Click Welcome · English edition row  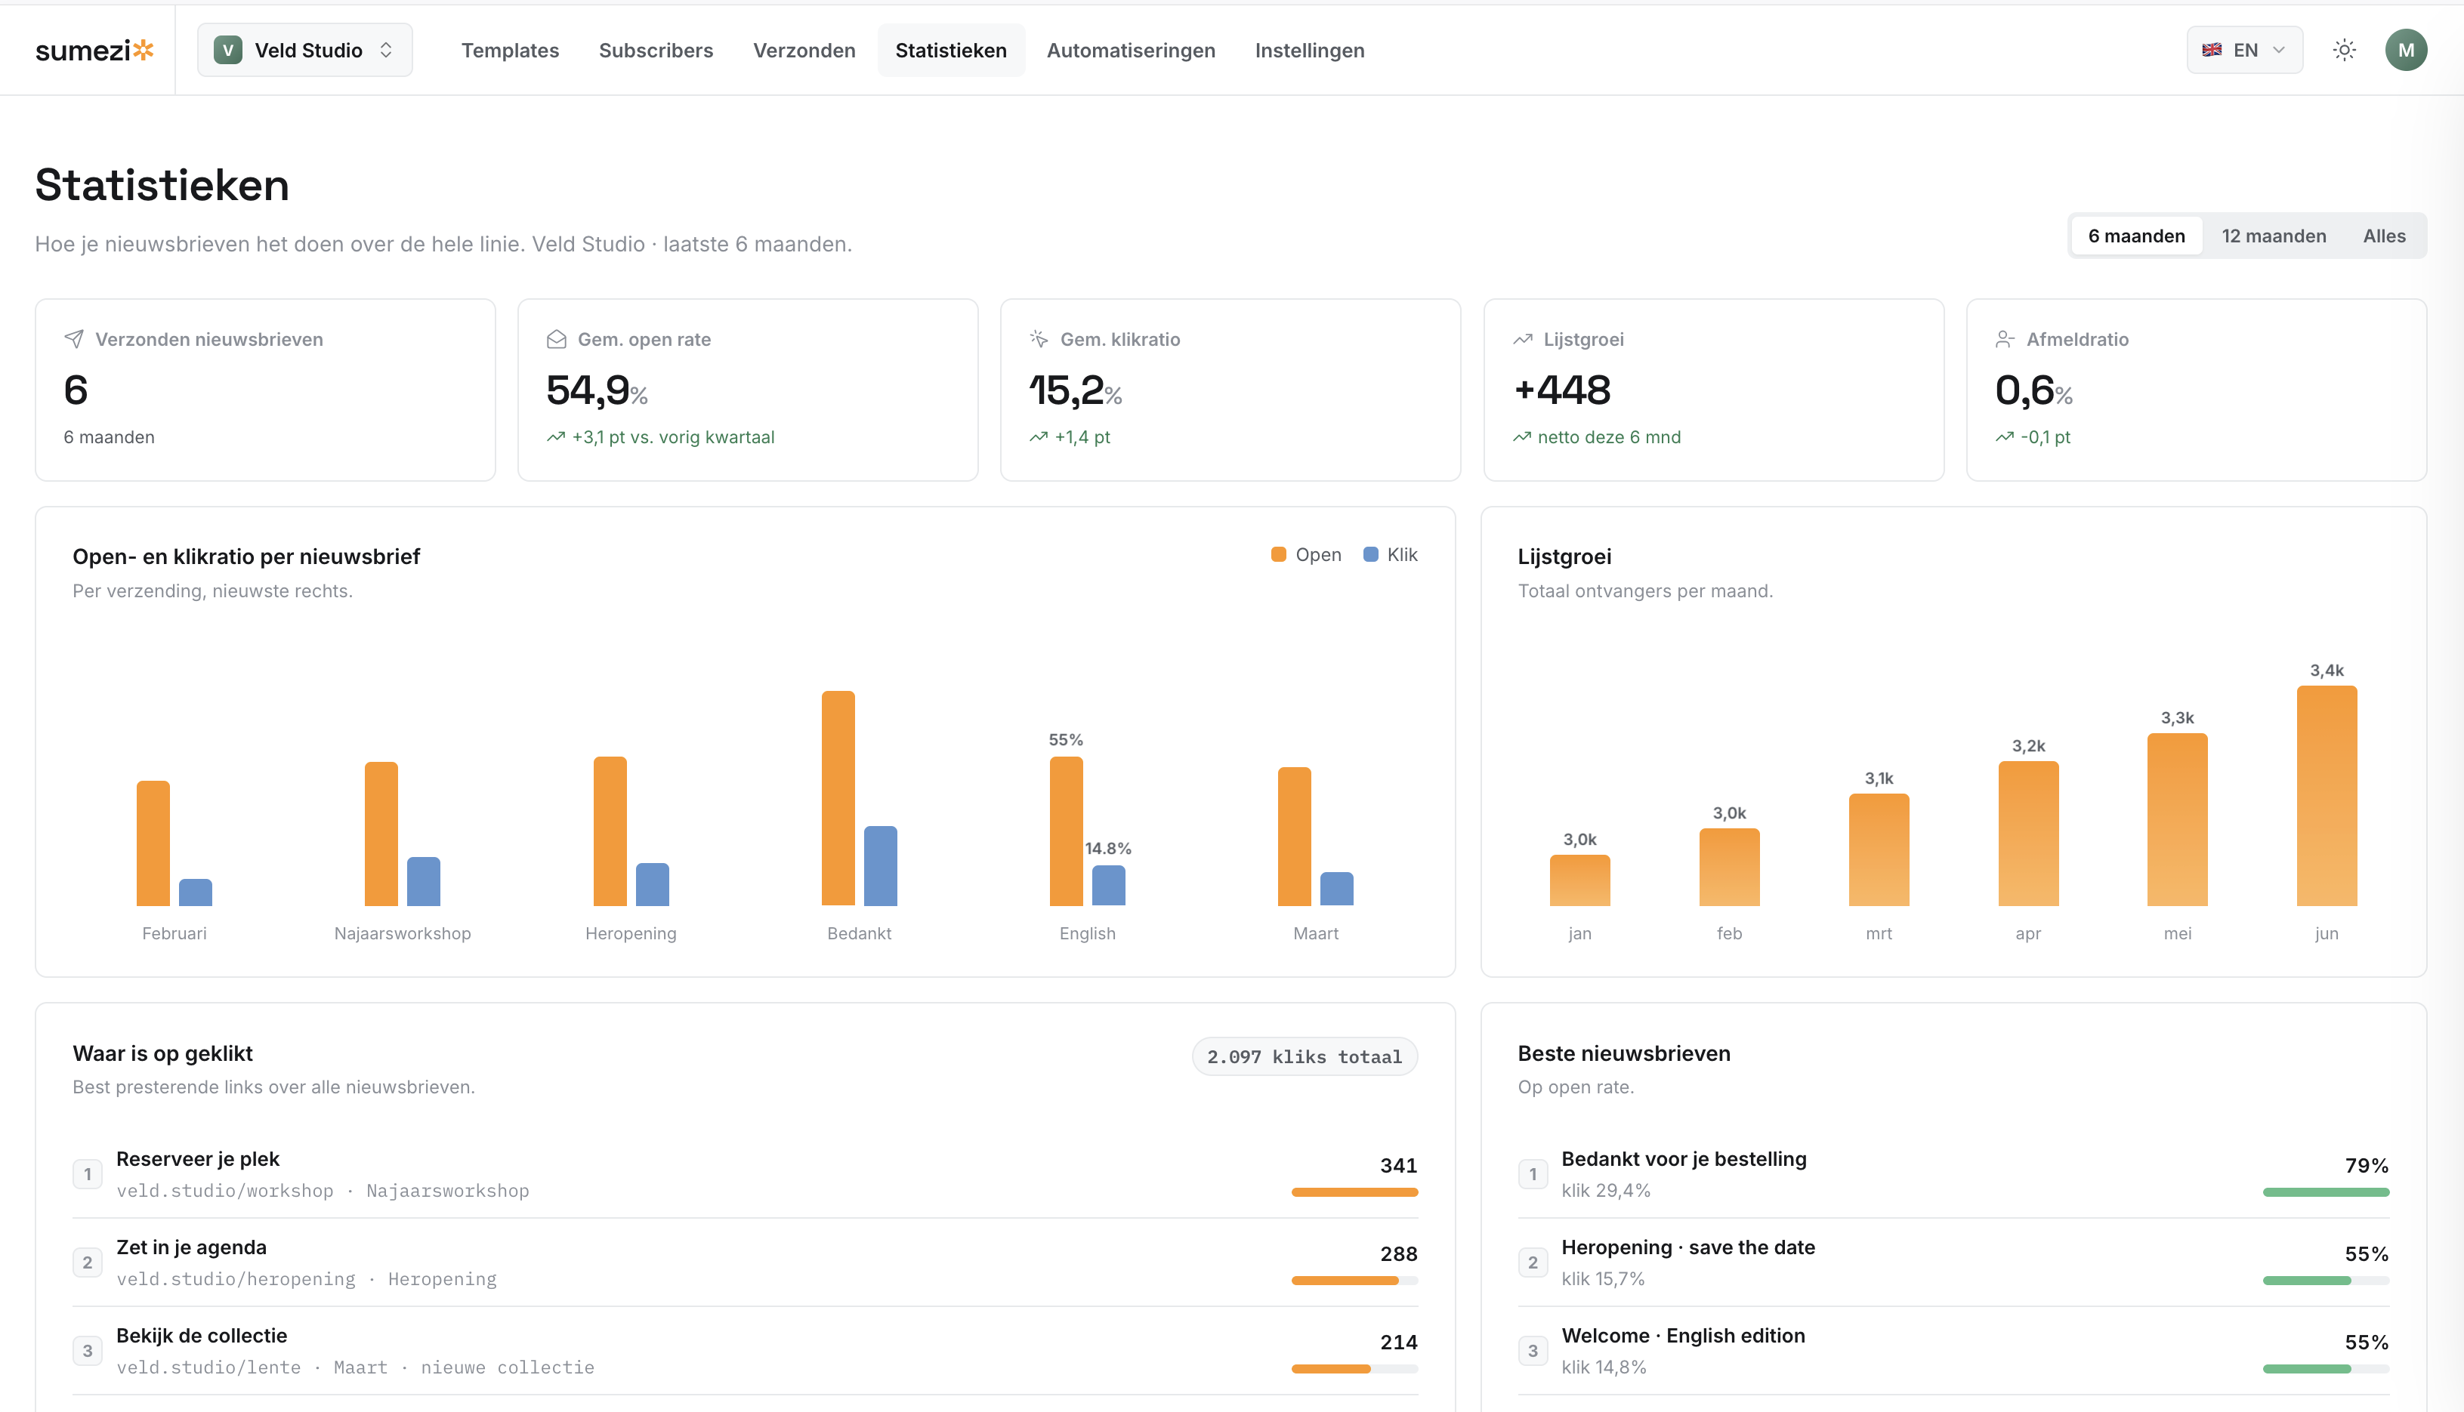tap(1953, 1351)
